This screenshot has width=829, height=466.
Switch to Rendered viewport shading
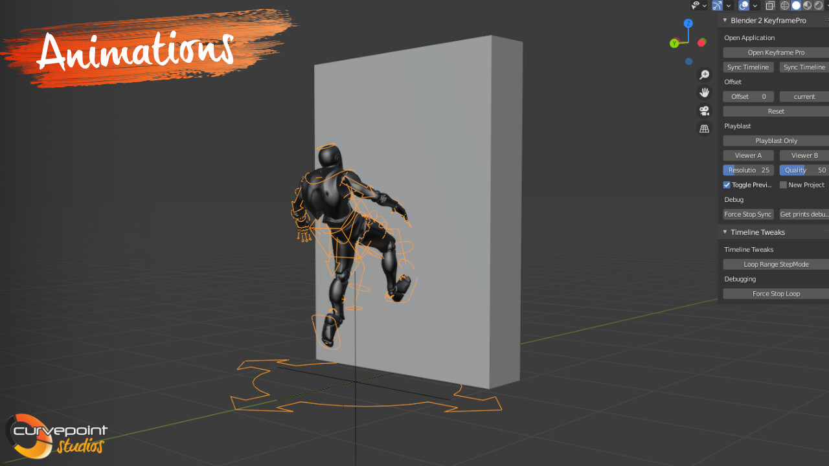coord(819,6)
